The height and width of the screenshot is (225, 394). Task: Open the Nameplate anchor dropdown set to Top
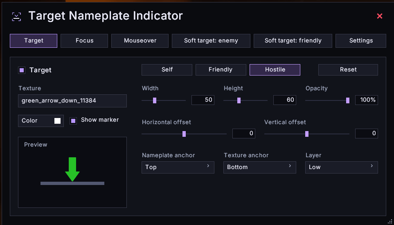[178, 167]
